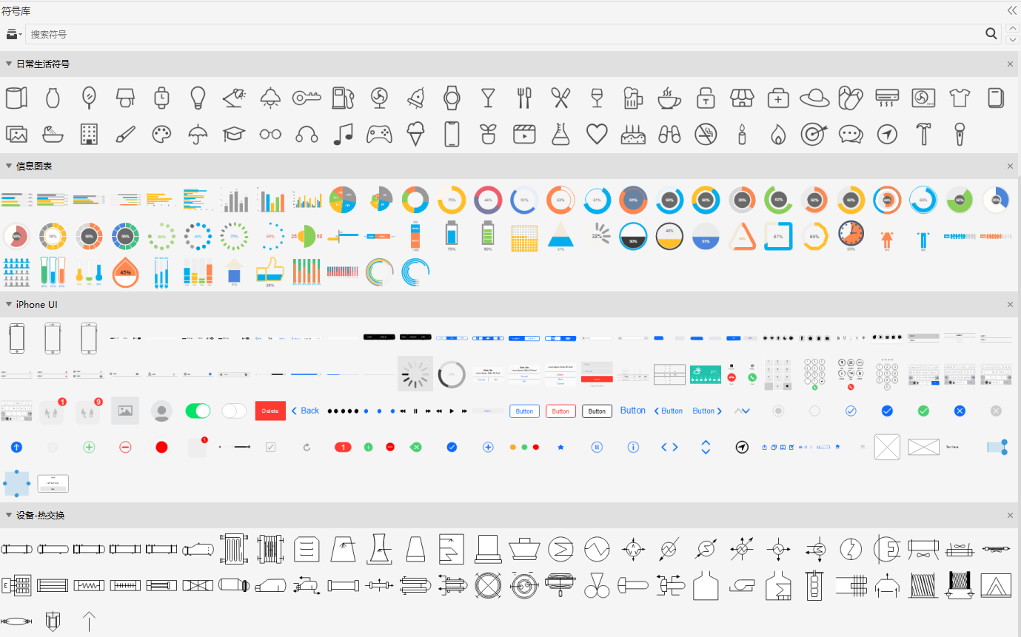Pick the green 80% battery indicator
Viewport: 1021px width, 637px height.
[488, 235]
